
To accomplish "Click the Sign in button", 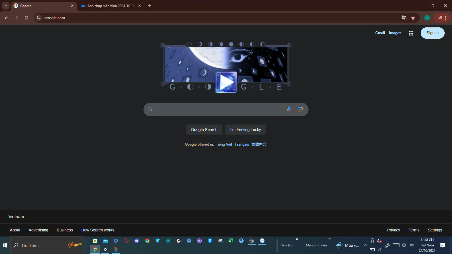I will pos(433,33).
